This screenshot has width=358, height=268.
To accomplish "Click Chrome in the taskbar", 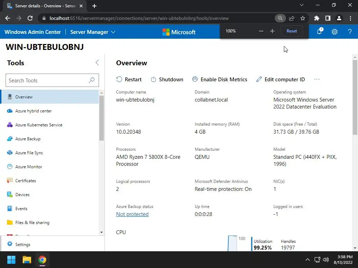I will [x=42, y=260].
